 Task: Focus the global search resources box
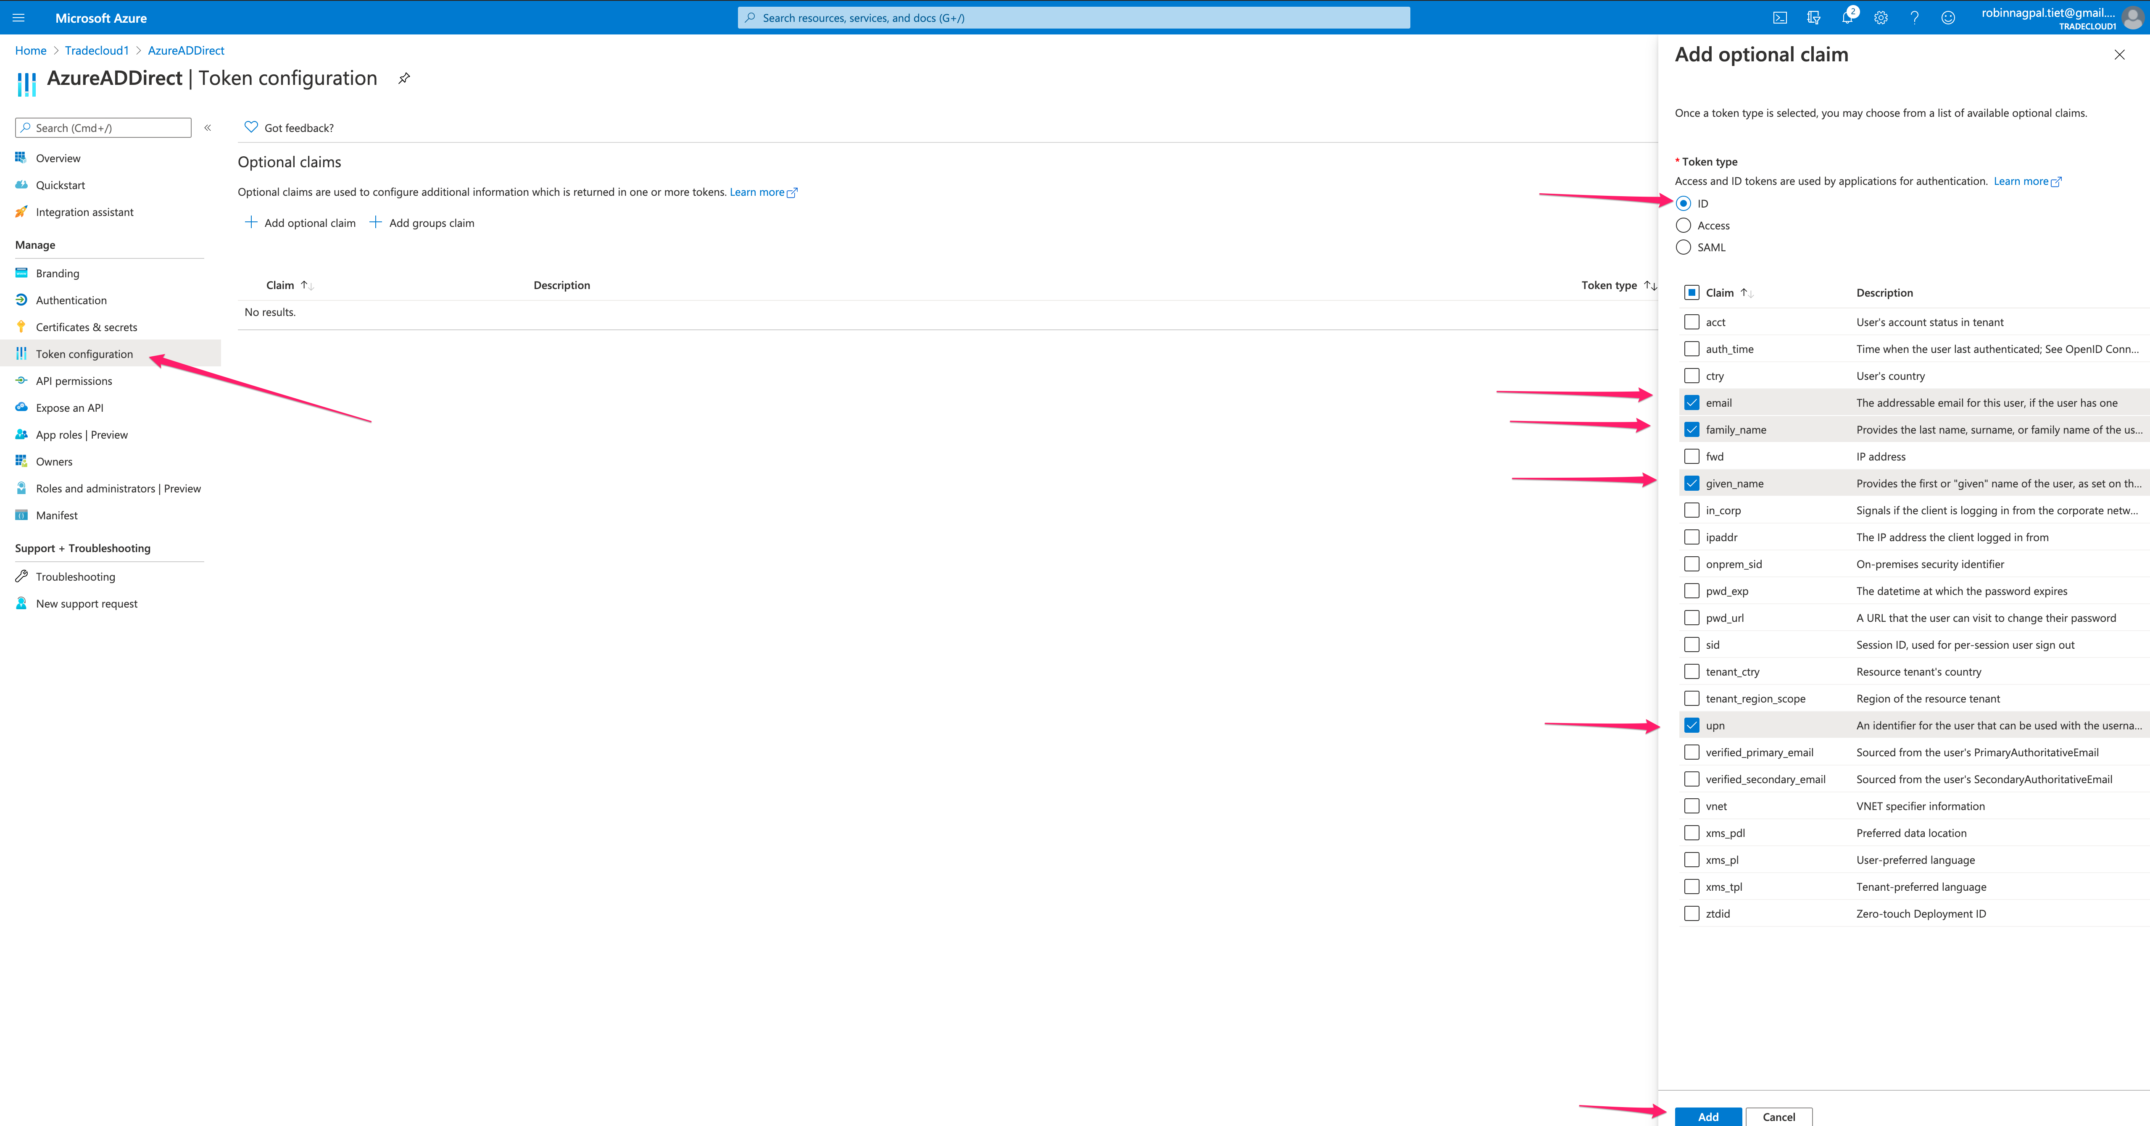tap(1073, 18)
